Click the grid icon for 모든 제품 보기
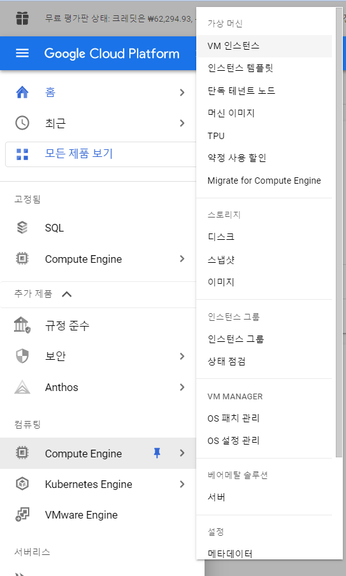Image resolution: width=346 pixels, height=576 pixels. (x=22, y=154)
